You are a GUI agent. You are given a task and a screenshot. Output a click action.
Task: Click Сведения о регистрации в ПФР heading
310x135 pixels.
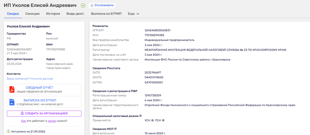tap(115, 91)
